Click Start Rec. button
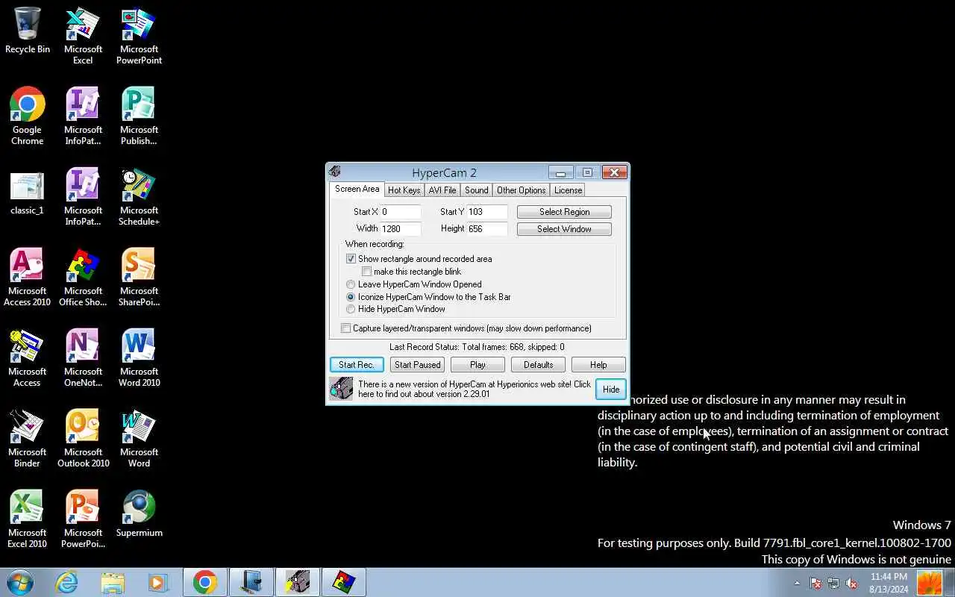This screenshot has height=597, width=955. point(357,365)
